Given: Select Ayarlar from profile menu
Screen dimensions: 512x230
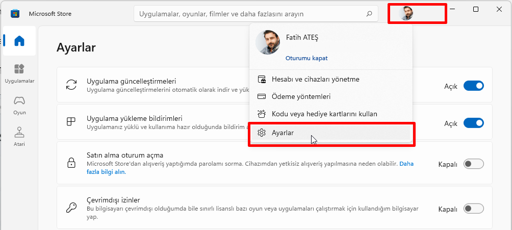Looking at the screenshot, I should (331, 133).
